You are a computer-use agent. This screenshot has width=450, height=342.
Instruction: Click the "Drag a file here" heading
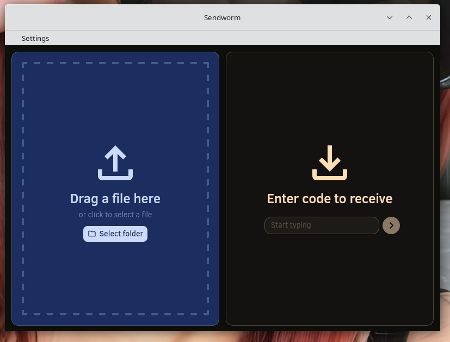tap(115, 199)
